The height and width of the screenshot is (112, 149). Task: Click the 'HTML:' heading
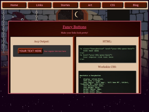point(107,41)
